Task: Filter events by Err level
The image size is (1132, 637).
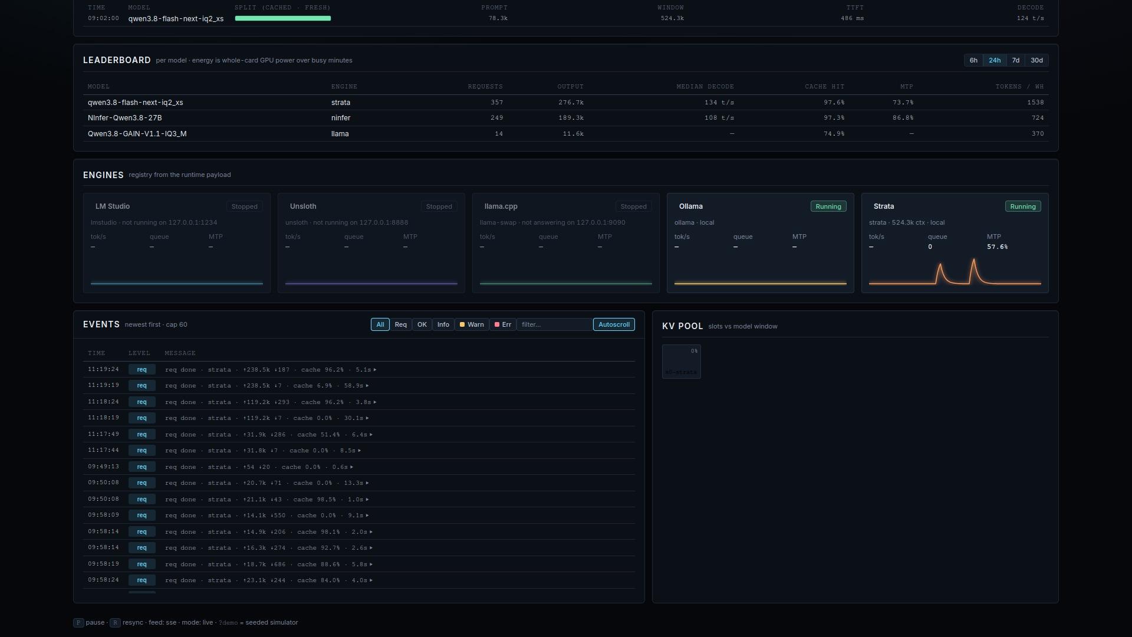Action: pyautogui.click(x=503, y=324)
